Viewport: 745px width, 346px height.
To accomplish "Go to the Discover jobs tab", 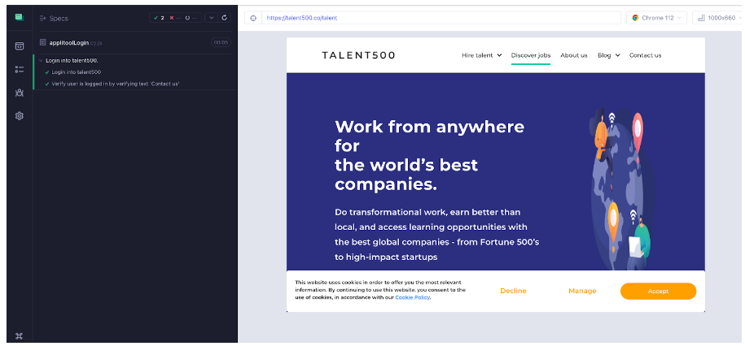I will coord(530,55).
